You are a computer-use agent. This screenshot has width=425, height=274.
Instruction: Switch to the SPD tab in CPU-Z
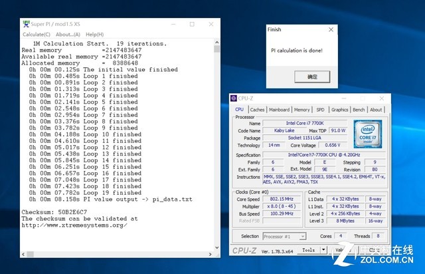(320, 110)
